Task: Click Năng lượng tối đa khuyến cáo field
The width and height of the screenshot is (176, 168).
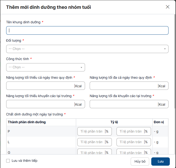Action: pos(124,104)
